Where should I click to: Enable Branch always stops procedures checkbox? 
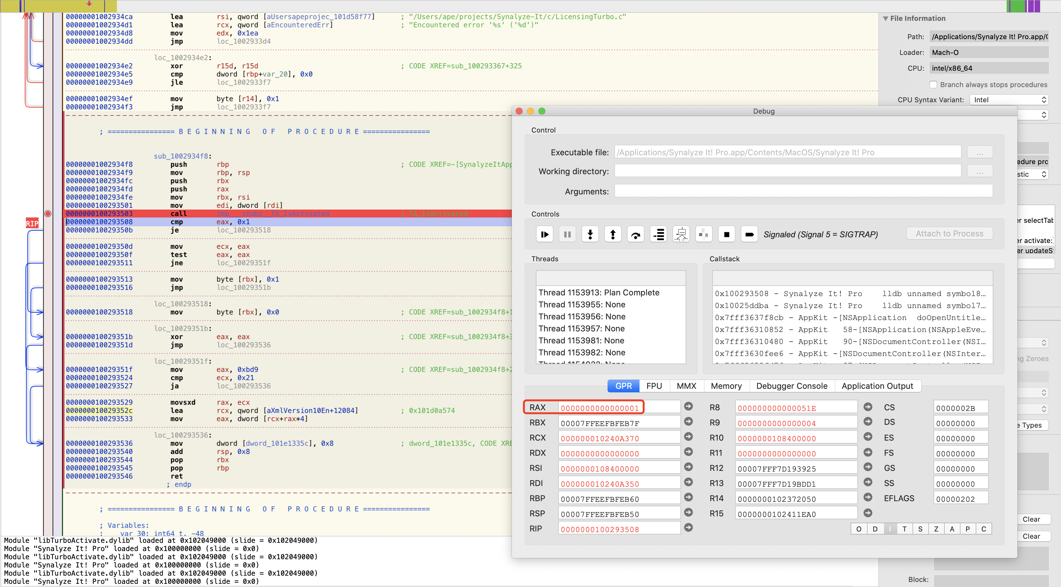(x=933, y=85)
